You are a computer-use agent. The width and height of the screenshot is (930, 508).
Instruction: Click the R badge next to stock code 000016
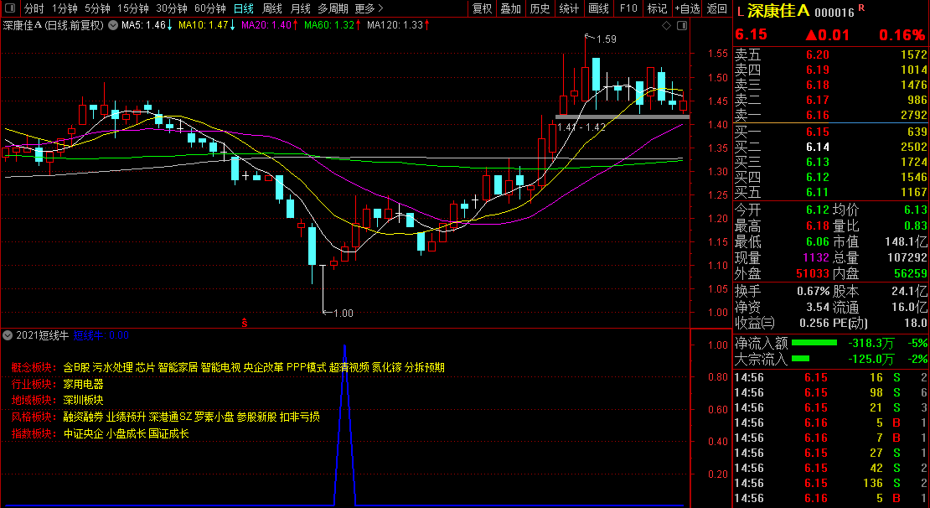coord(861,8)
